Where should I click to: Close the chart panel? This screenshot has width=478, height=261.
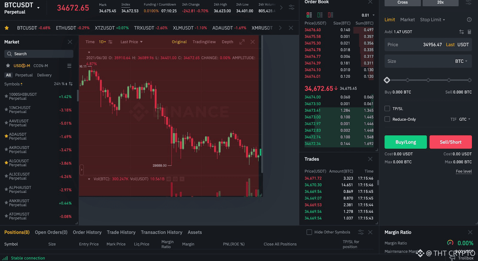click(253, 42)
